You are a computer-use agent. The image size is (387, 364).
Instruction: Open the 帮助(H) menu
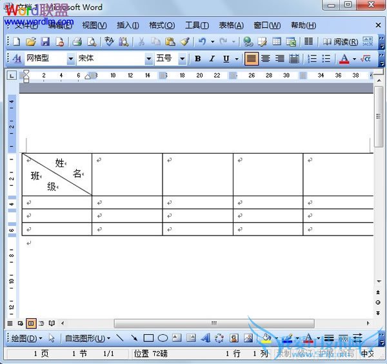tap(303, 25)
